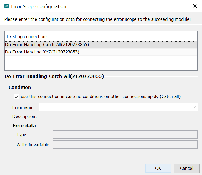The width and height of the screenshot is (202, 175).
Task: Click the Existing connections column header
Action: 27,36
